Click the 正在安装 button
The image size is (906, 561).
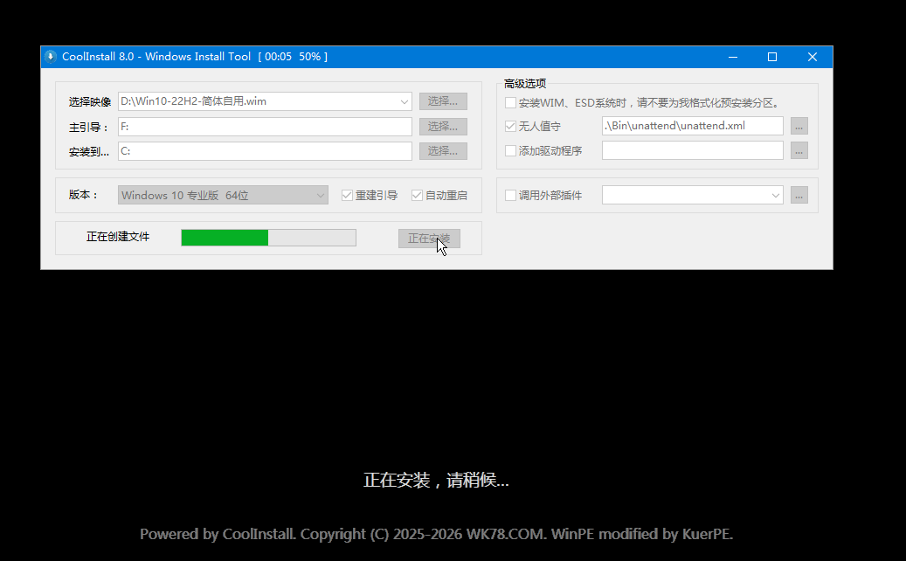[429, 239]
